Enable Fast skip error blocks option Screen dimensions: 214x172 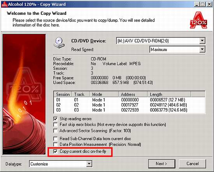(x=55, y=125)
